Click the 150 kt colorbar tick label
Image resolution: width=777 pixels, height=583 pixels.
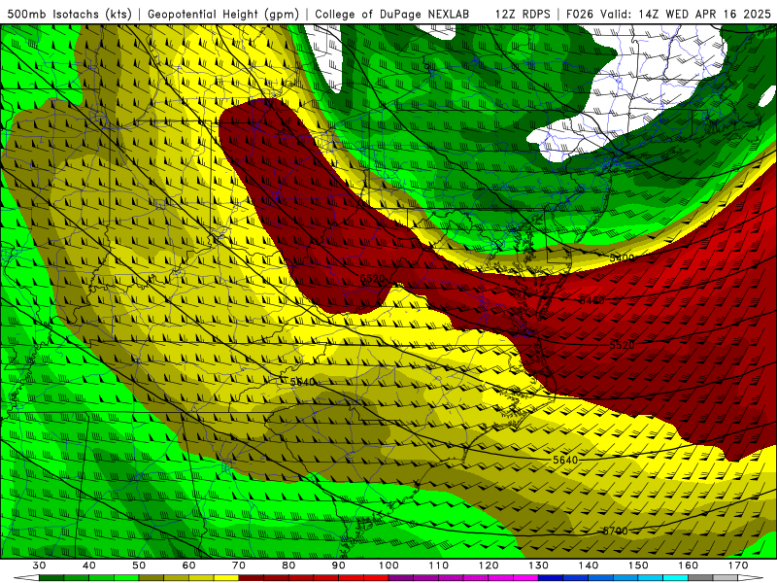638,566
